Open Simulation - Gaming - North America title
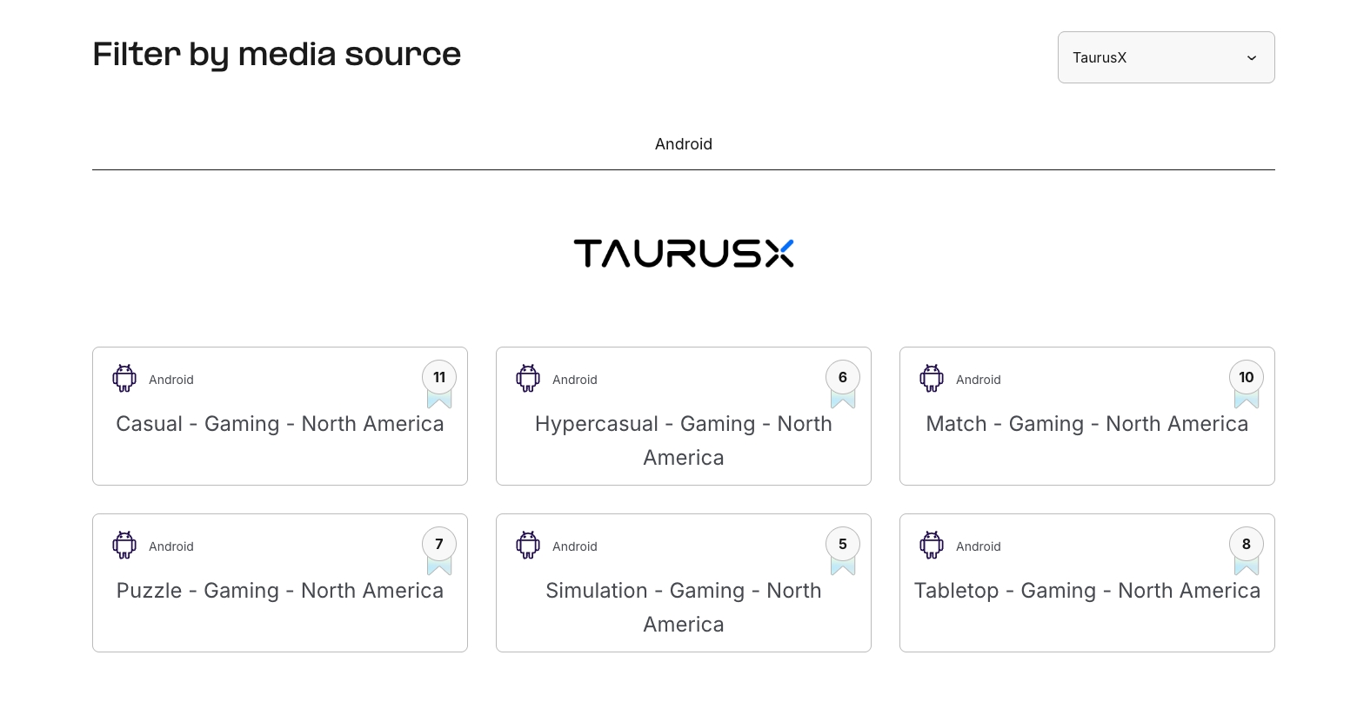 (x=683, y=607)
